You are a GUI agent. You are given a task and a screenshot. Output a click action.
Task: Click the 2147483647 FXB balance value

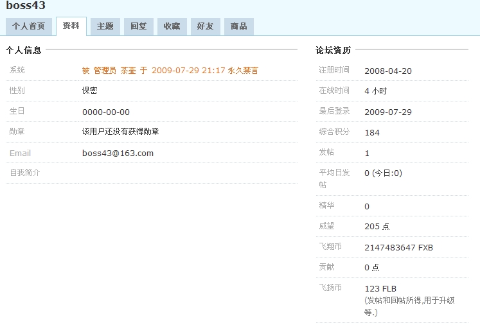pos(398,247)
